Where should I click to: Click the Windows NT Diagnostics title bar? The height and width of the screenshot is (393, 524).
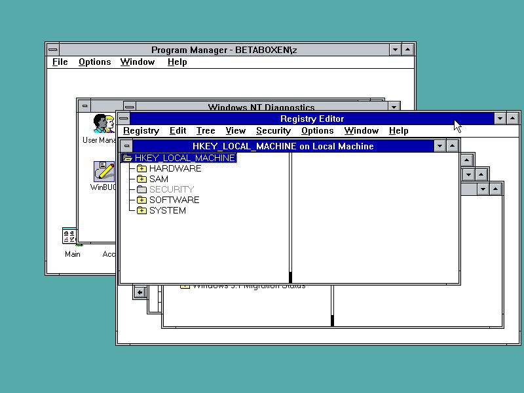coord(261,107)
